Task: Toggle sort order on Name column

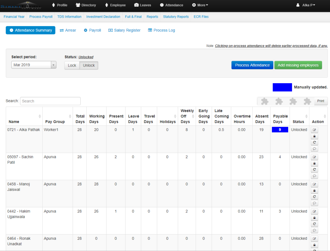Action: (x=40, y=116)
